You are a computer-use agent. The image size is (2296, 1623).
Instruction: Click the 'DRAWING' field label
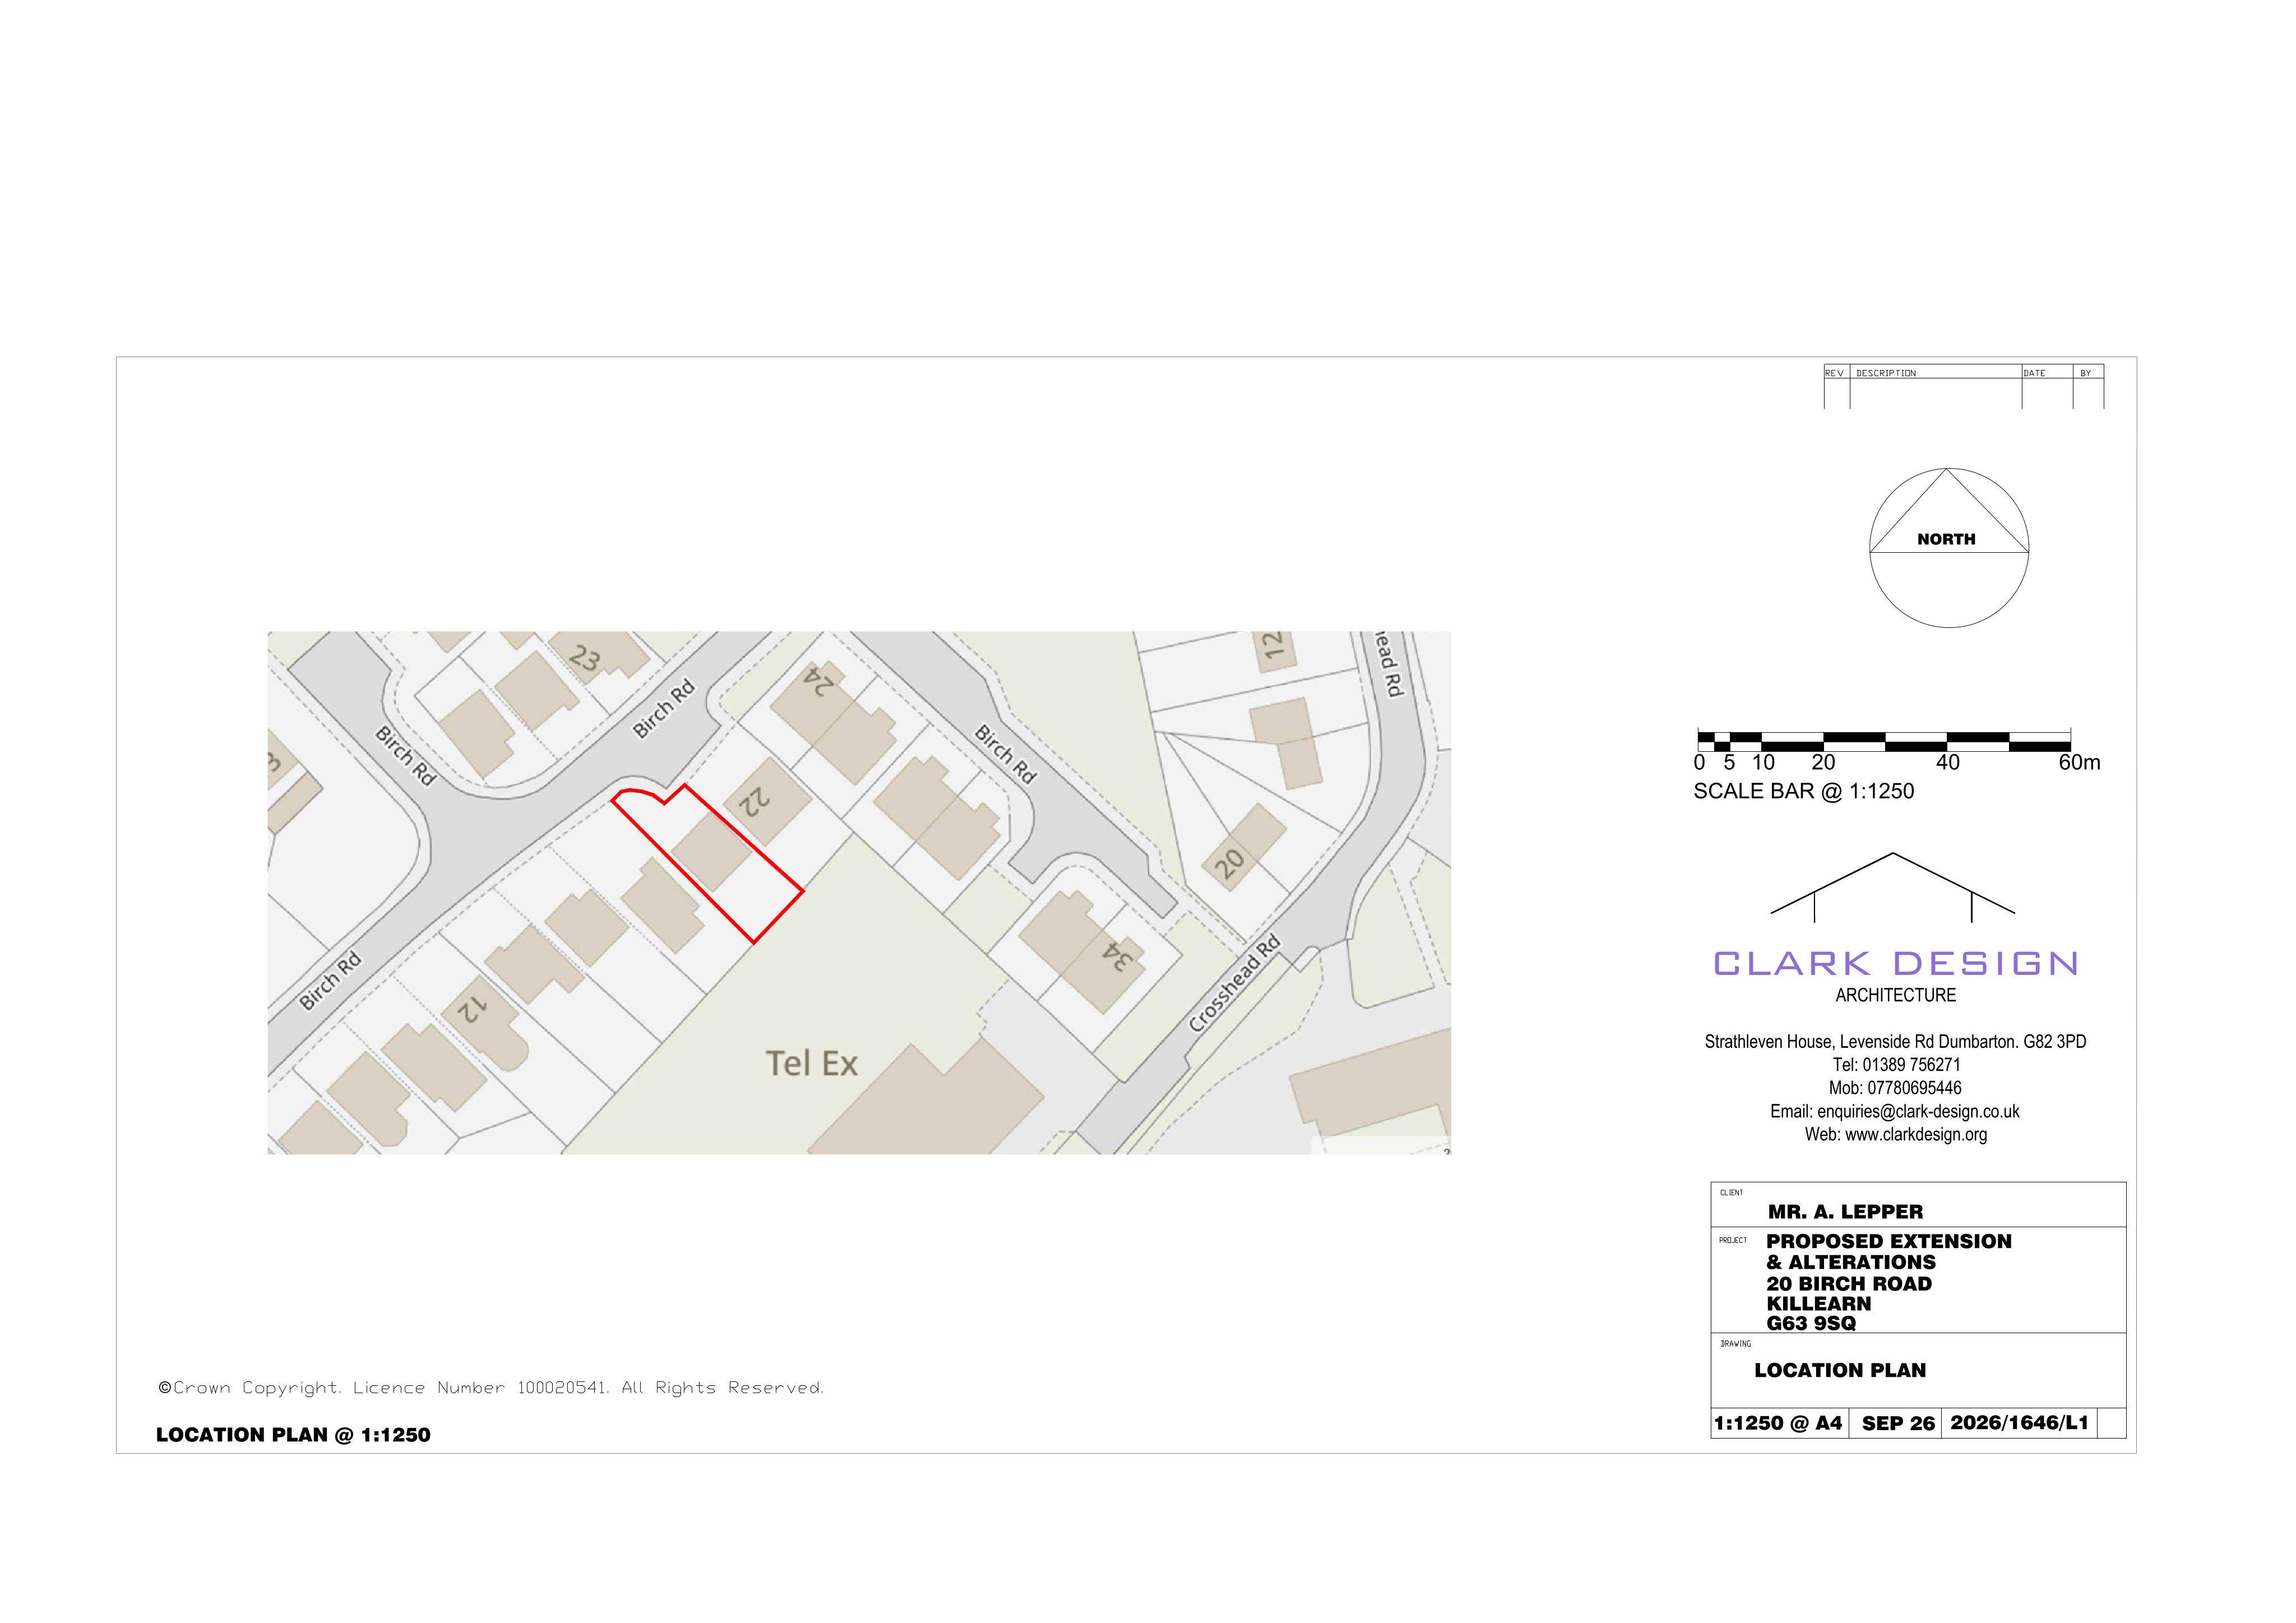[x=1735, y=1344]
